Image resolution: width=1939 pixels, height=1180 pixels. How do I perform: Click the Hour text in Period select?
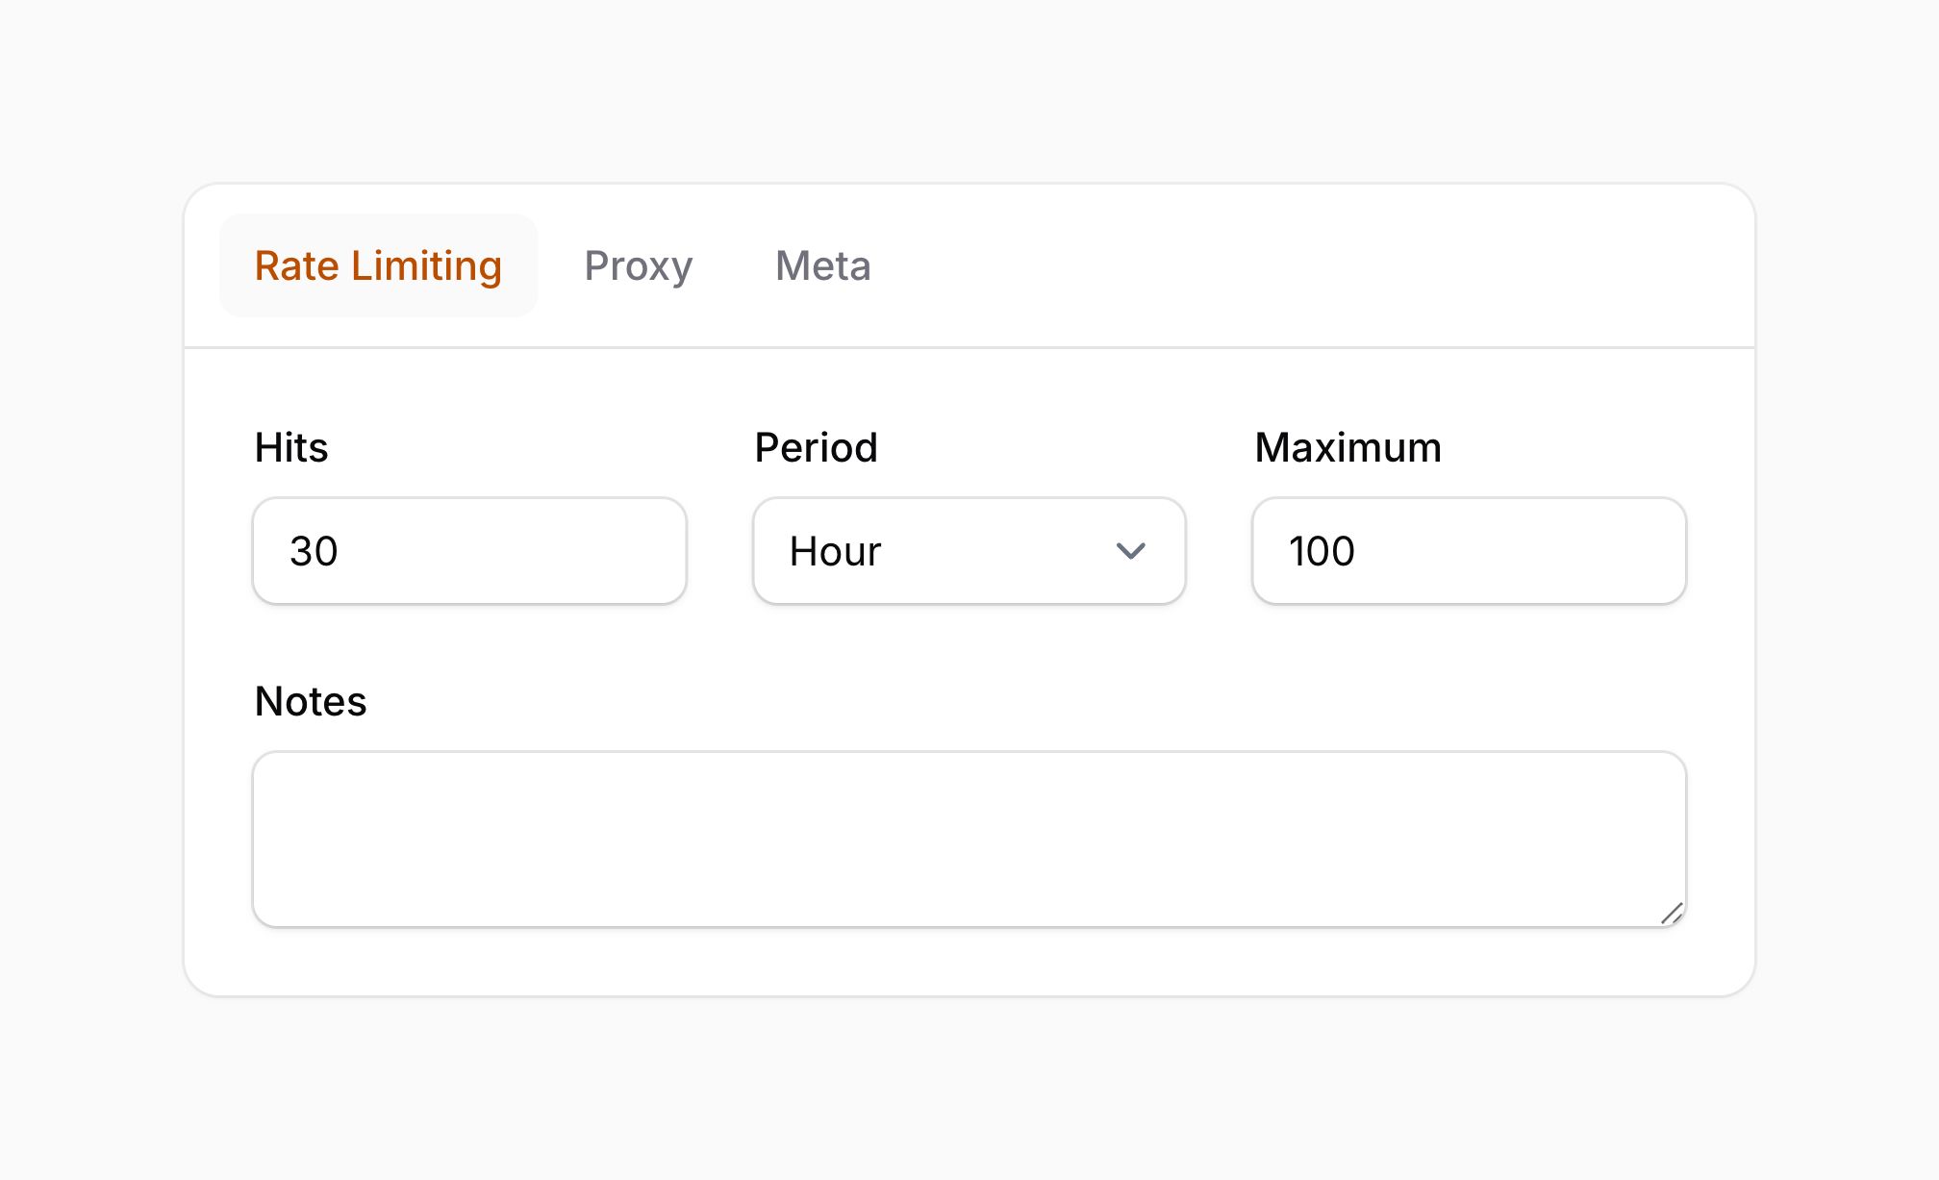point(835,552)
